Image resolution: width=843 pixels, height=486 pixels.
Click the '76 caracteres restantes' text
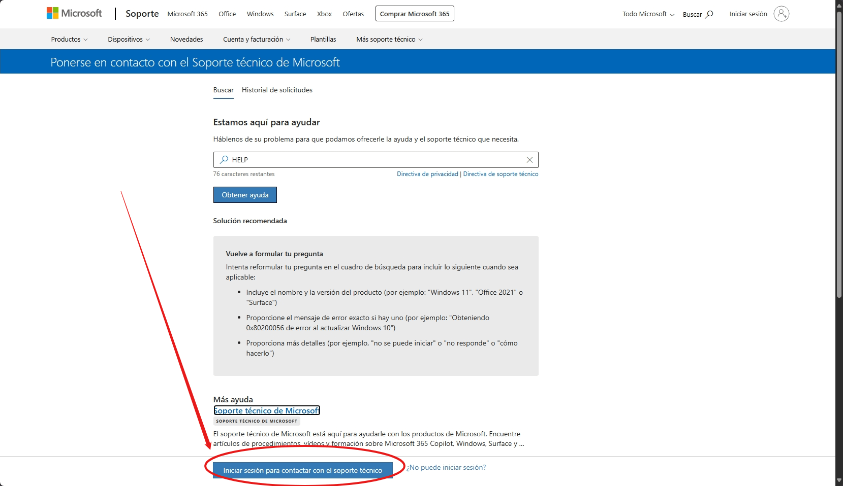(x=244, y=174)
